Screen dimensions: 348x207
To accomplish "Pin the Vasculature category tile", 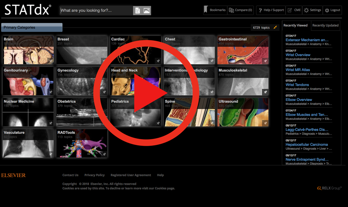I will tap(51, 154).
